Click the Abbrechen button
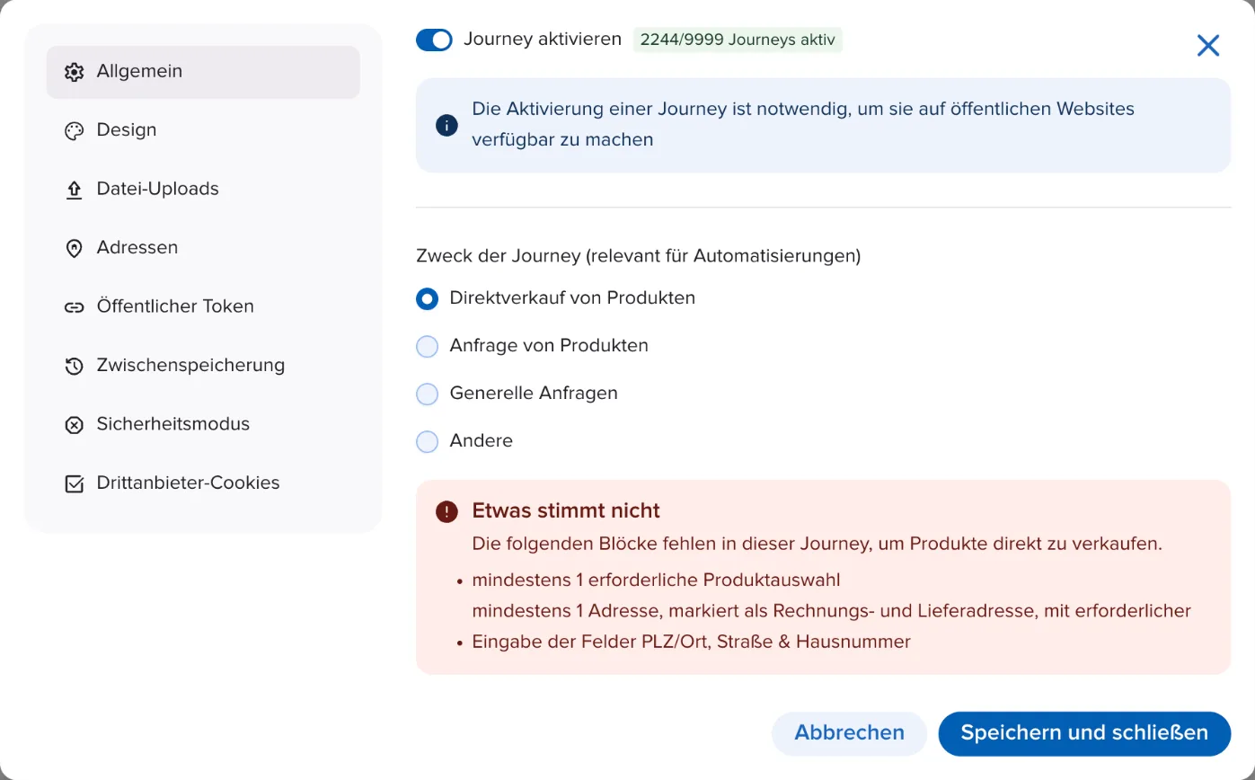 (x=849, y=733)
